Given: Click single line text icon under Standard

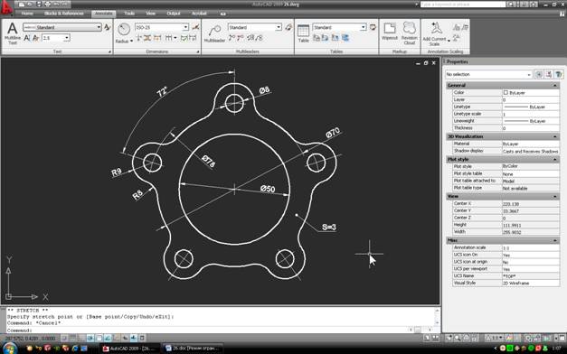Looking at the screenshot, I should 27,38.
